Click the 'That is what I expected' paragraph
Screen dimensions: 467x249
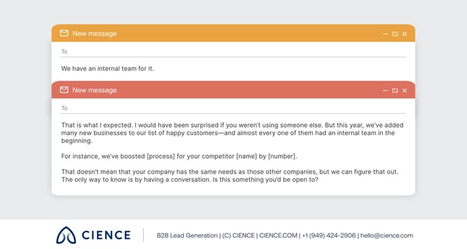pos(232,133)
